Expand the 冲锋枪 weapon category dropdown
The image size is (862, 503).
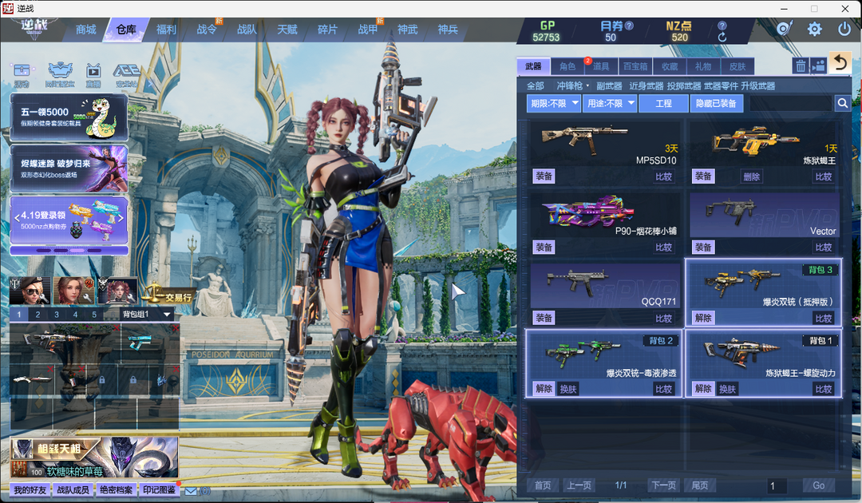572,85
